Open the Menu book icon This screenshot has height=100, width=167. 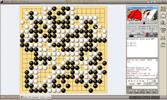[x=148, y=91]
